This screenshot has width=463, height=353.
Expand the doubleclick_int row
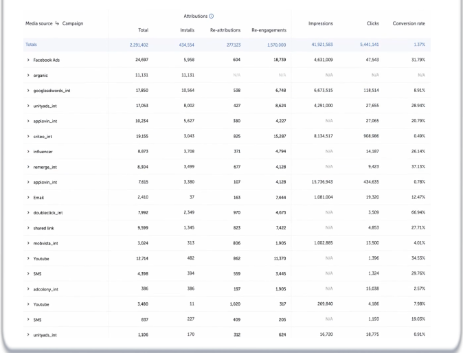pos(28,212)
